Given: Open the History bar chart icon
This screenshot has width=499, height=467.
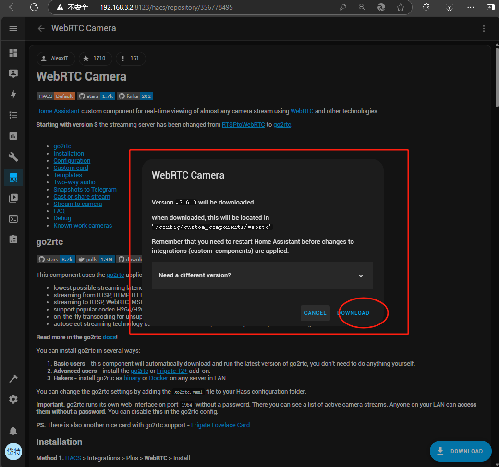Looking at the screenshot, I should click(x=13, y=136).
